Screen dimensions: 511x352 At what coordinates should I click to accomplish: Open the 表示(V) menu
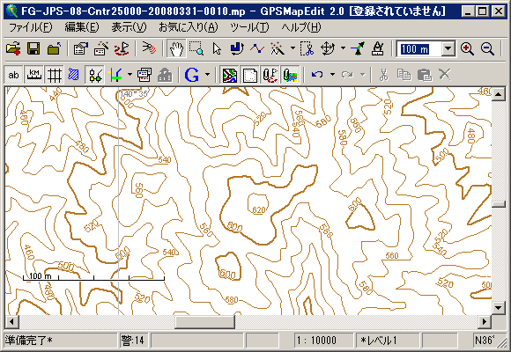(x=129, y=27)
